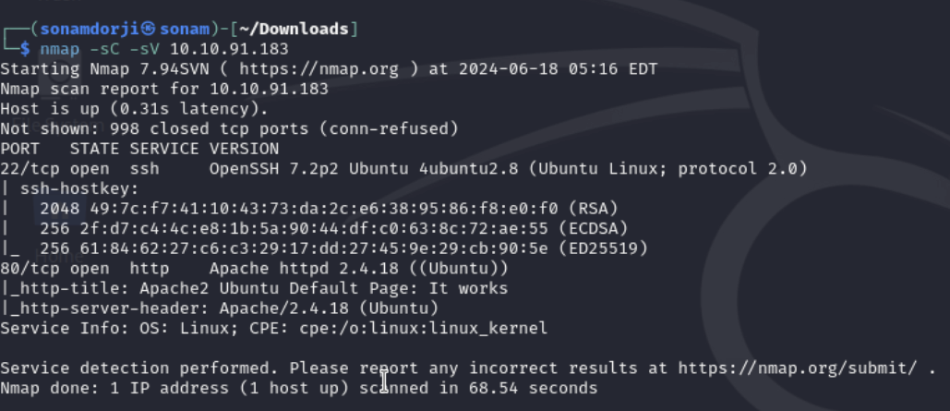Click the IP 10.10.91.183 in the command
950x411 pixels.
[229, 49]
